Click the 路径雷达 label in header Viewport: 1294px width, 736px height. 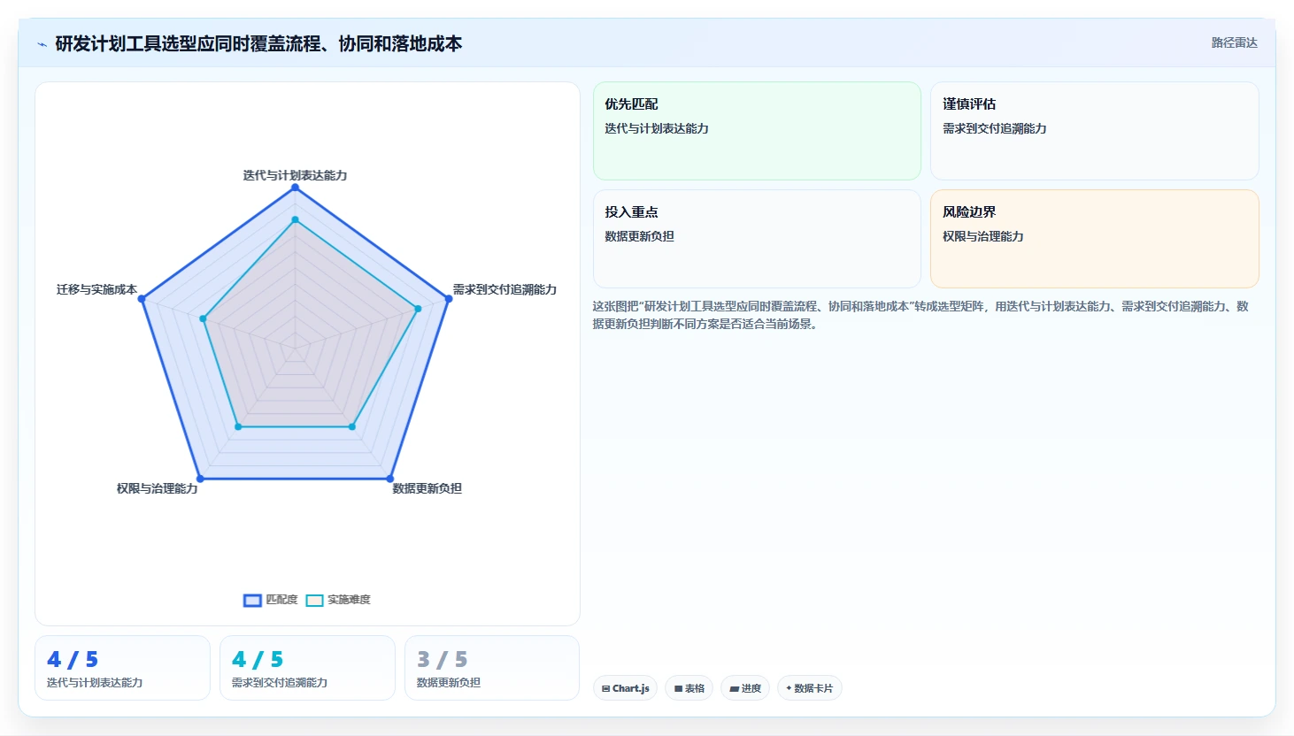[x=1234, y=42]
